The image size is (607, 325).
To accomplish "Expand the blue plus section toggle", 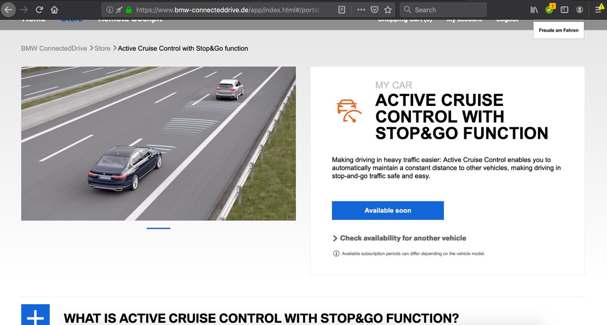I will (36, 315).
